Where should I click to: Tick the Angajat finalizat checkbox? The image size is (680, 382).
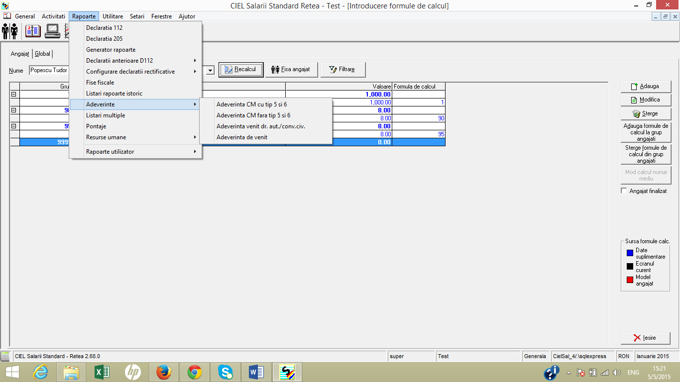(x=624, y=191)
